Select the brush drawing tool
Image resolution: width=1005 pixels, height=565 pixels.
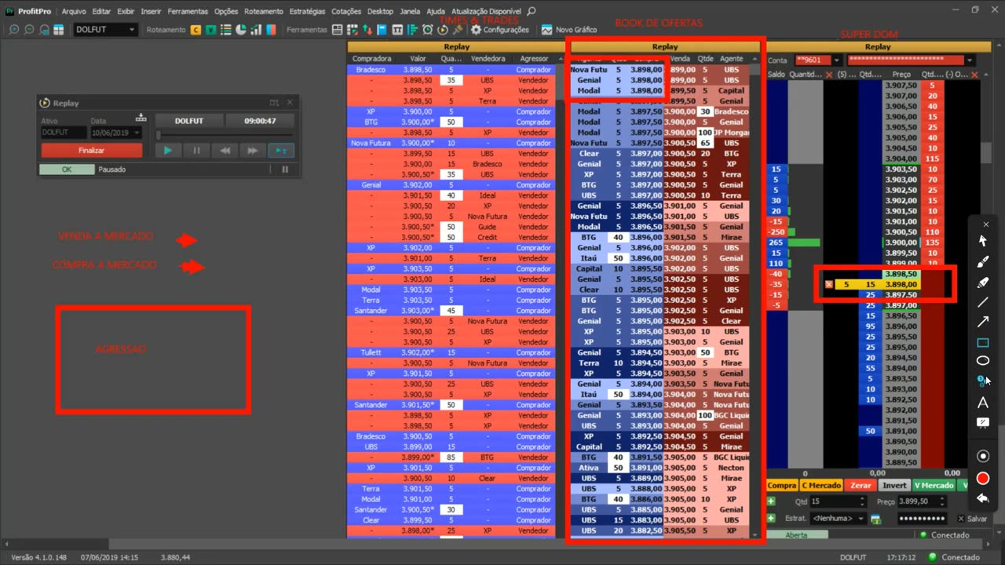click(982, 261)
